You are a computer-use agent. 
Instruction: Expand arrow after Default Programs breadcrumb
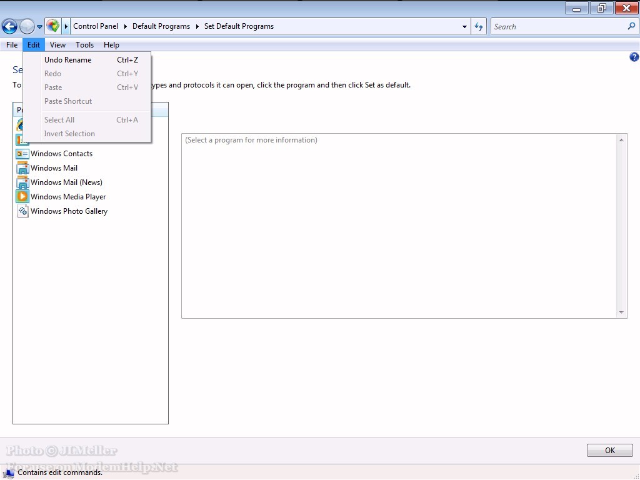pyautogui.click(x=197, y=26)
